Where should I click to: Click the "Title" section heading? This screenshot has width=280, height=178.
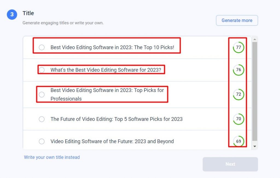pos(28,13)
